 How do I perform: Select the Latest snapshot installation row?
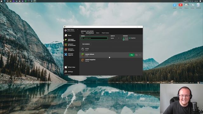click(x=111, y=60)
